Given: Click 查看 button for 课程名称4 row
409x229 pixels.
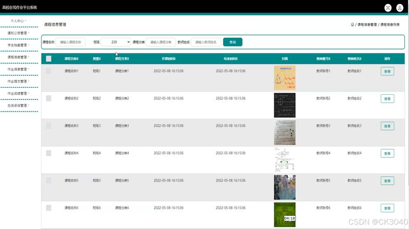Looking at the screenshot, I should point(387,153).
